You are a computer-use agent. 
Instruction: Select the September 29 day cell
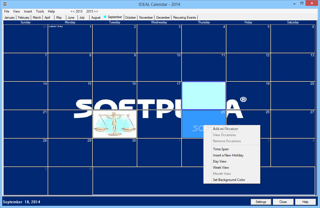(70, 153)
